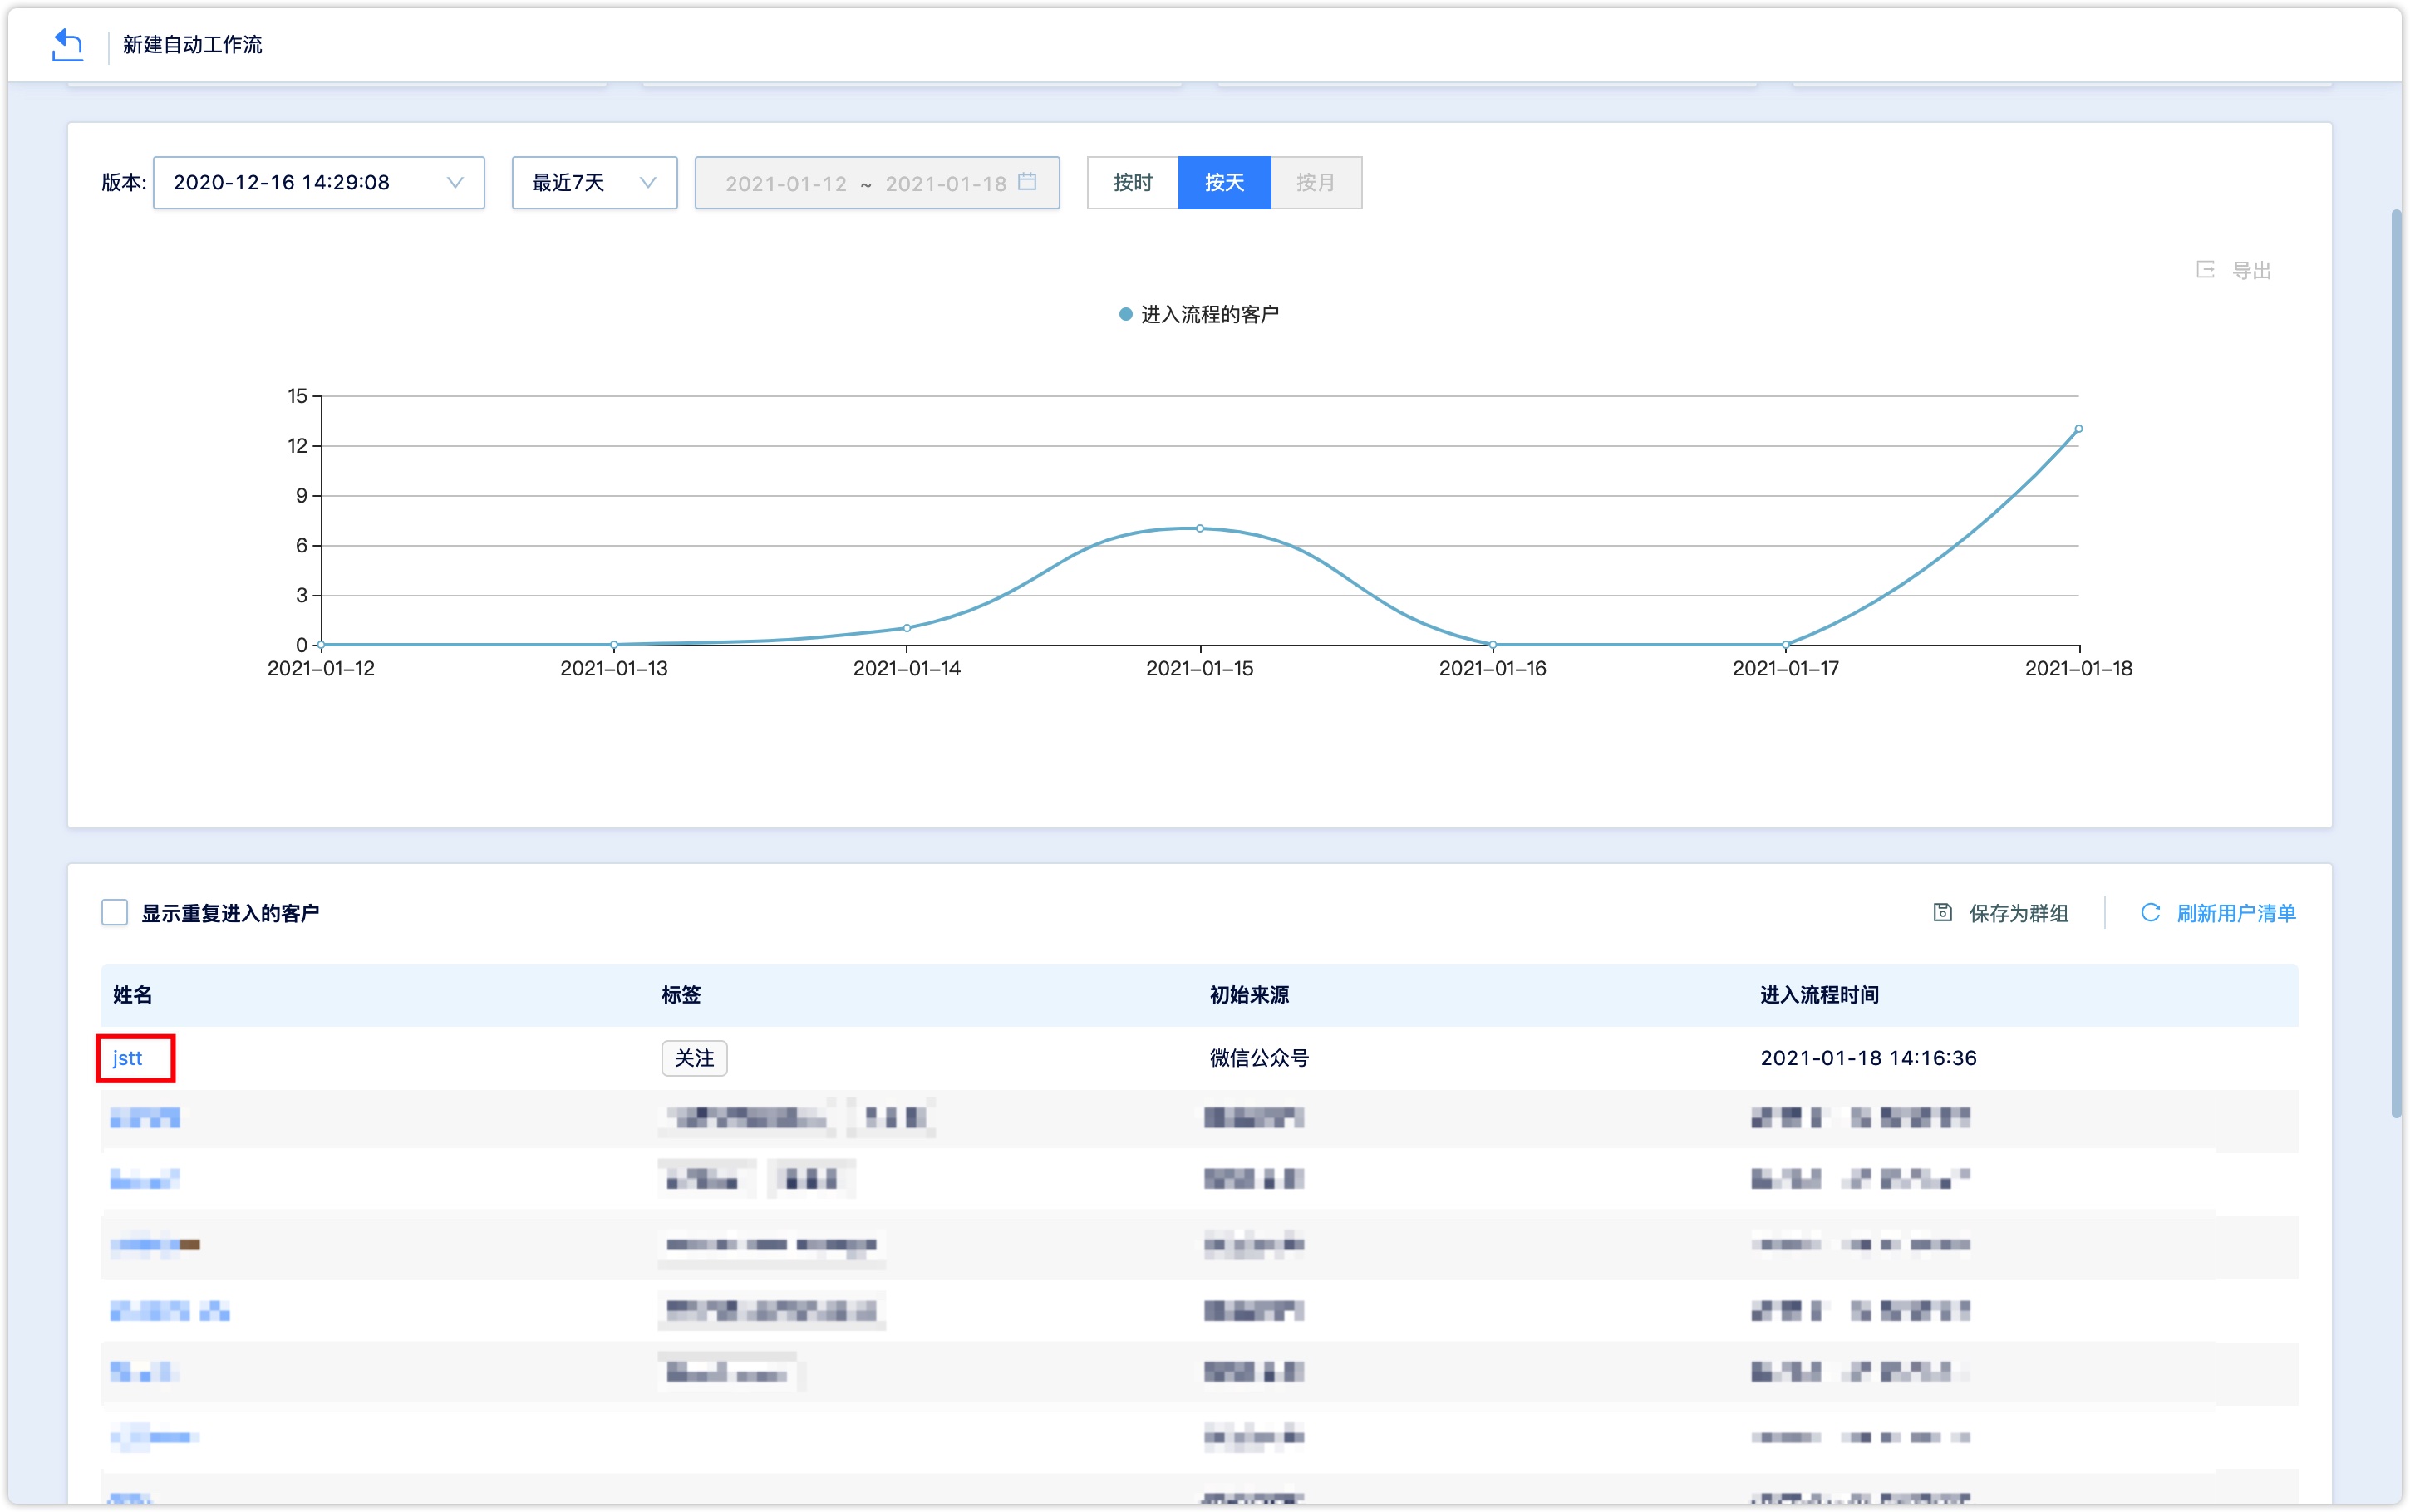Click the 刷新用户清单 link
The height and width of the screenshot is (1512, 2410).
(x=2236, y=913)
